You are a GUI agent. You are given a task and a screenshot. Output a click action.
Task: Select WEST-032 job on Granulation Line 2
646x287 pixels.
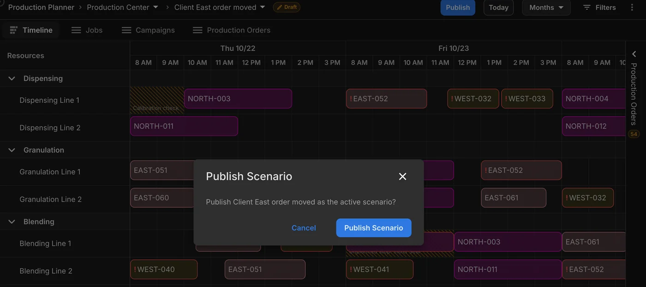588,198
